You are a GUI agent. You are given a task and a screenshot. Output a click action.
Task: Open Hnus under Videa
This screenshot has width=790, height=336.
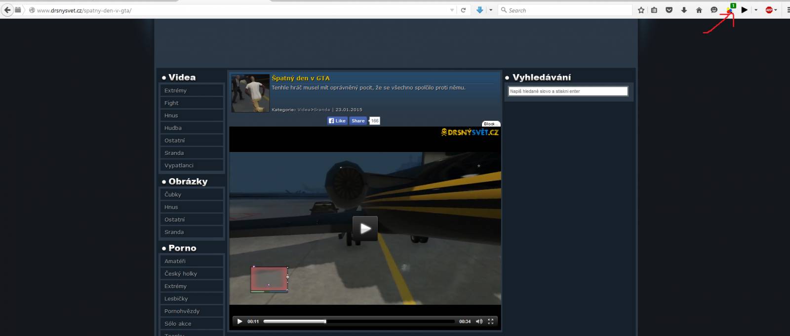192,115
